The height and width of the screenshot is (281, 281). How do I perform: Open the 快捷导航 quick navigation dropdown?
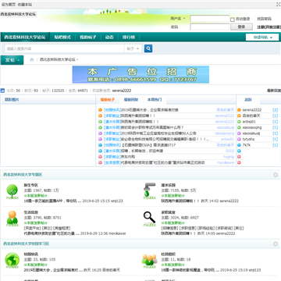262,37
